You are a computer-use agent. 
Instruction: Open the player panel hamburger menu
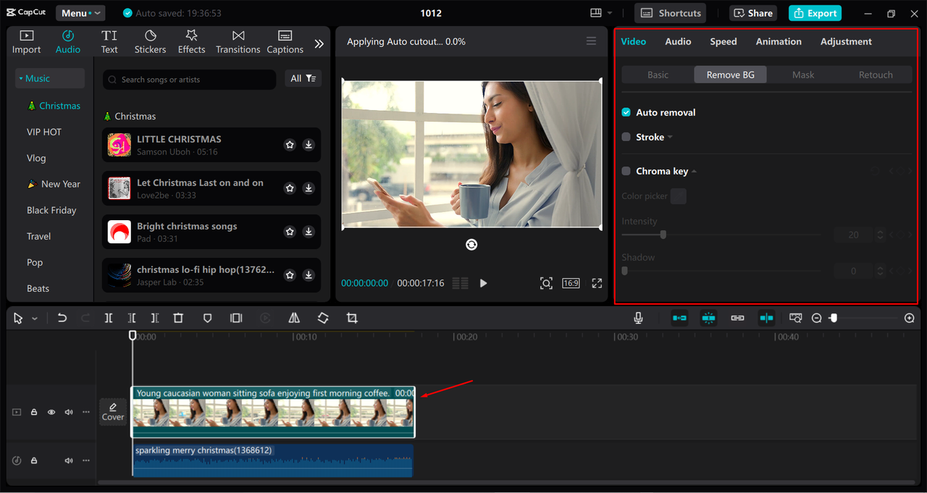[x=592, y=41]
